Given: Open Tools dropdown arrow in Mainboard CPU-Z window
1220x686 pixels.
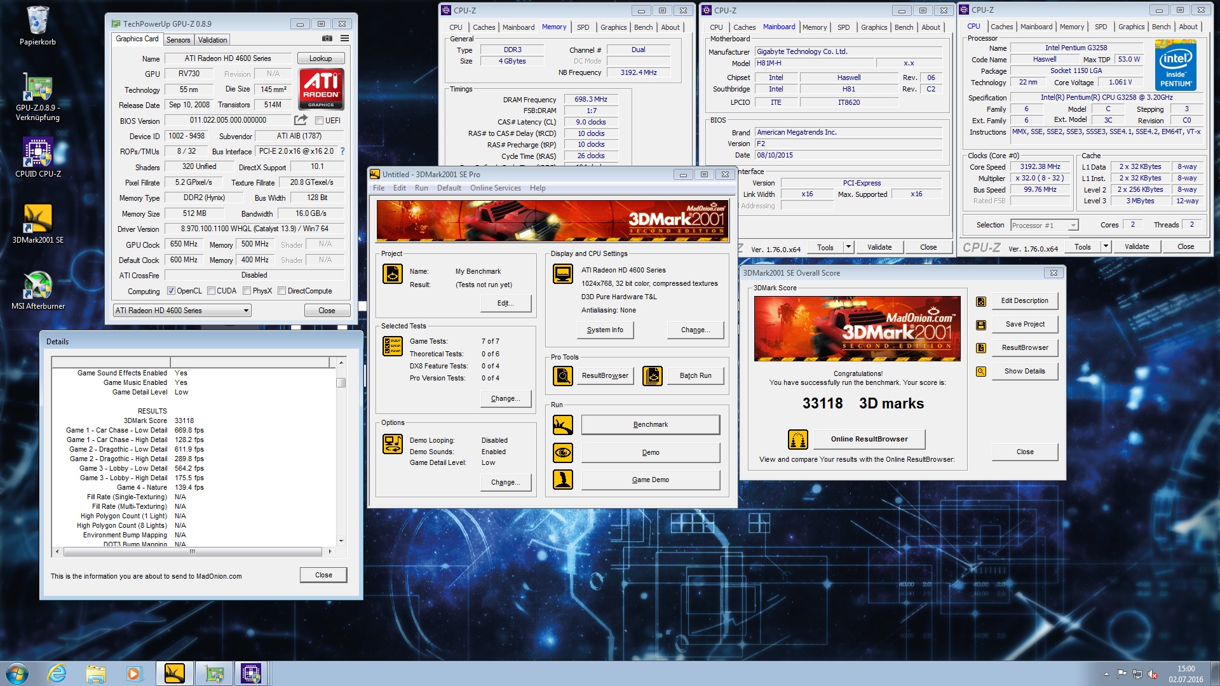Looking at the screenshot, I should pyautogui.click(x=848, y=247).
